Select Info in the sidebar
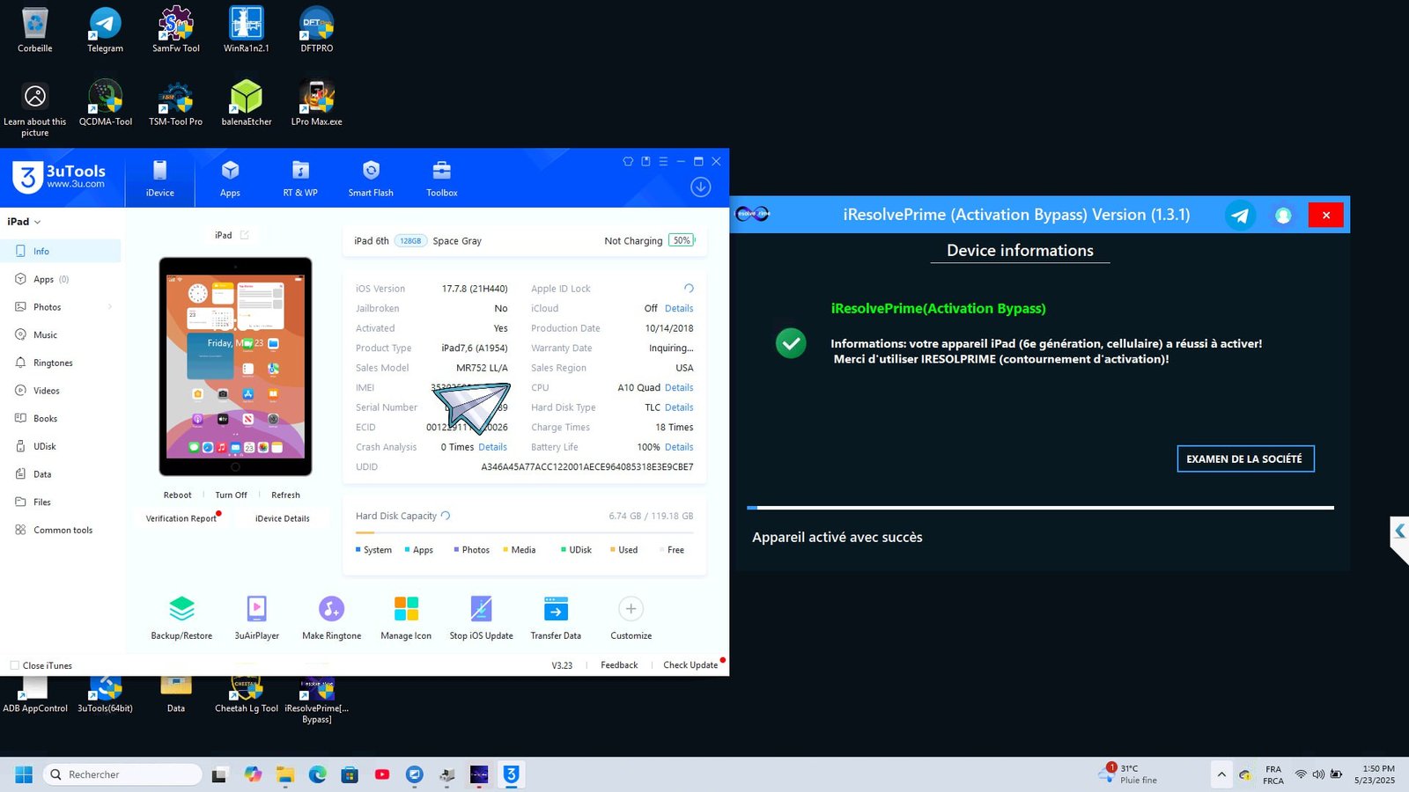This screenshot has width=1409, height=792. (x=60, y=251)
